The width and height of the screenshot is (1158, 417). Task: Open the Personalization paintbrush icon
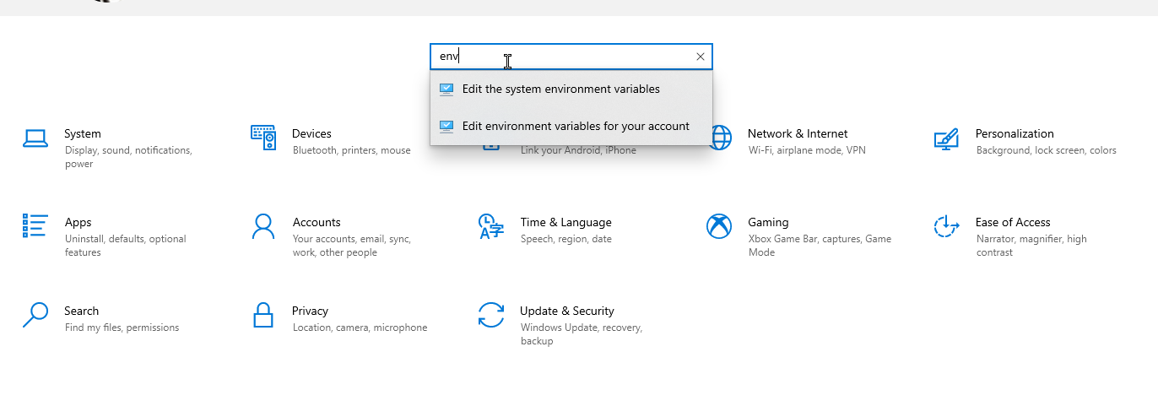click(x=946, y=138)
